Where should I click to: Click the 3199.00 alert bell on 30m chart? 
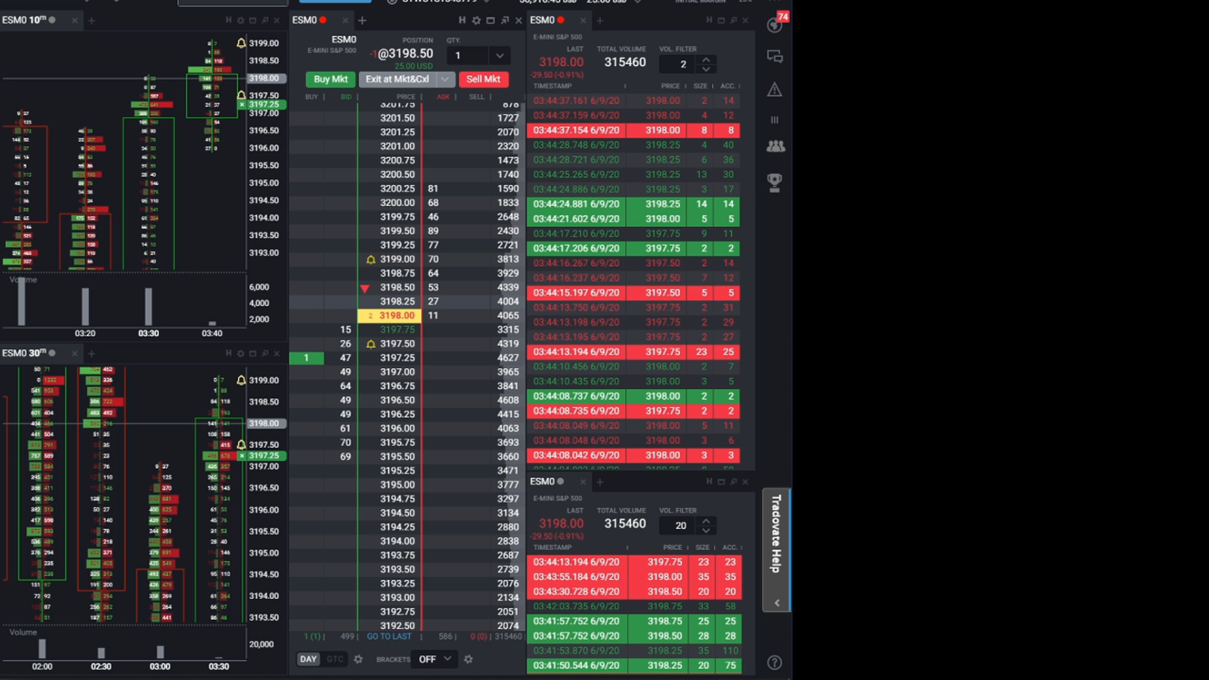[241, 380]
